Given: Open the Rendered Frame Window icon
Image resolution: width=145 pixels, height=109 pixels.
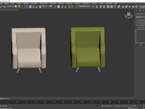Looking at the screenshot, I should tap(126, 7).
